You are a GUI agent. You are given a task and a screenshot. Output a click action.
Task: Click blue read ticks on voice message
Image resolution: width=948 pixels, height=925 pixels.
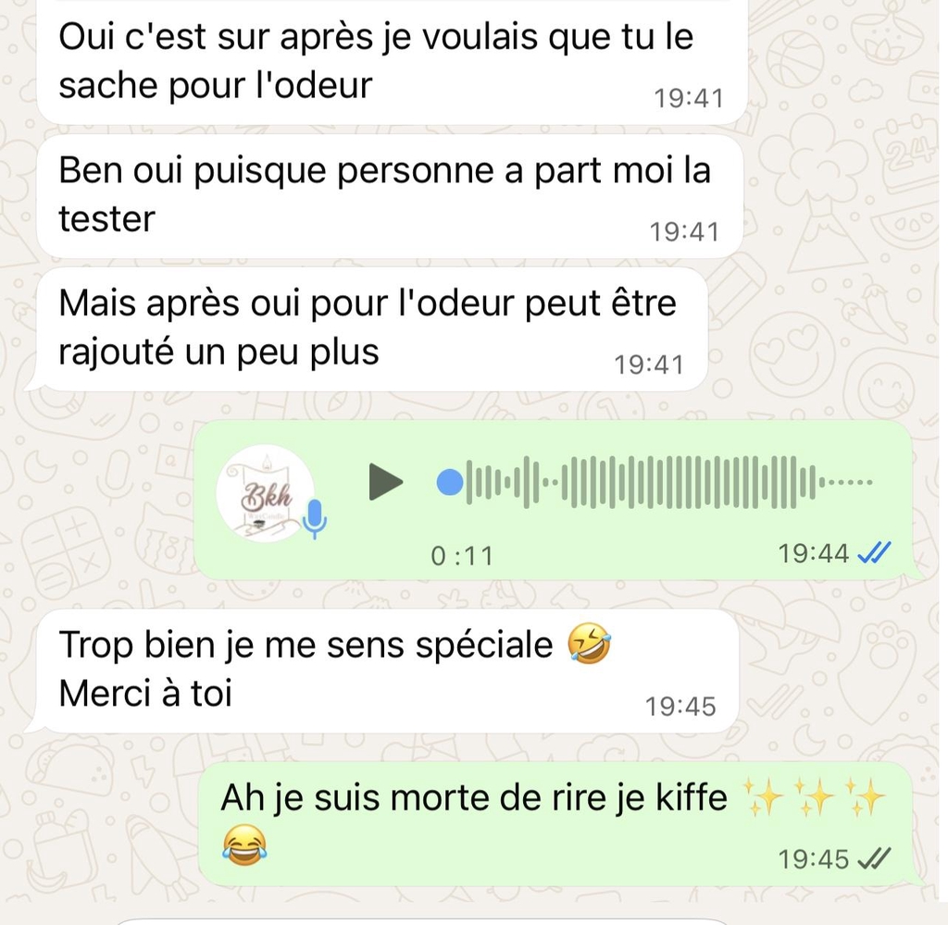tap(875, 552)
